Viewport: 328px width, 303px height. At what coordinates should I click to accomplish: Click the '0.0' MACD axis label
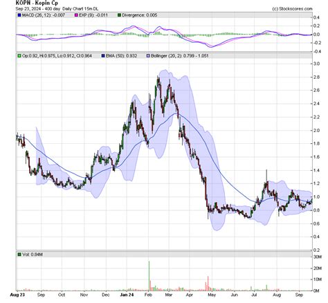[317, 35]
